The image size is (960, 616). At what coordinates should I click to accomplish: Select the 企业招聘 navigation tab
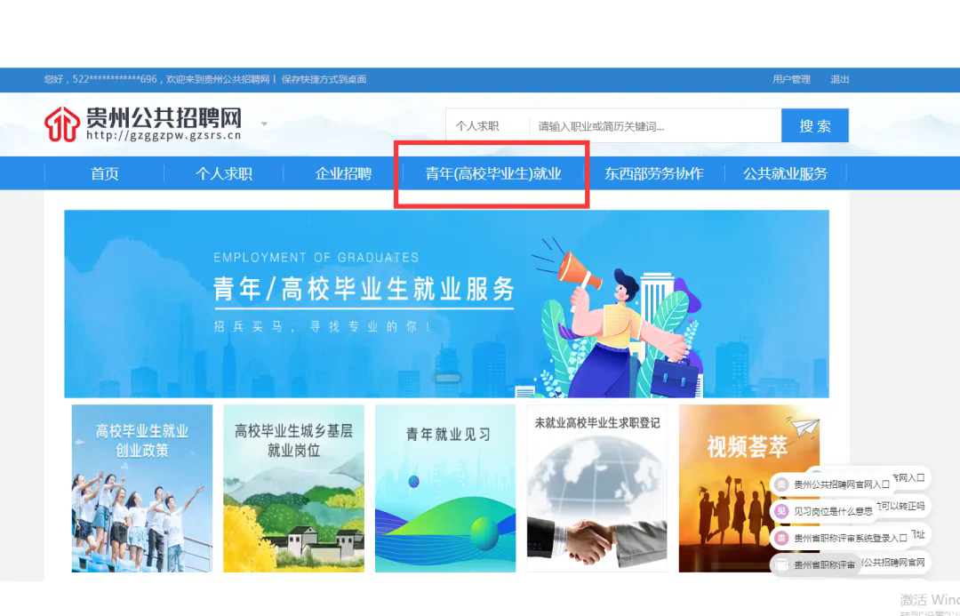coord(343,173)
